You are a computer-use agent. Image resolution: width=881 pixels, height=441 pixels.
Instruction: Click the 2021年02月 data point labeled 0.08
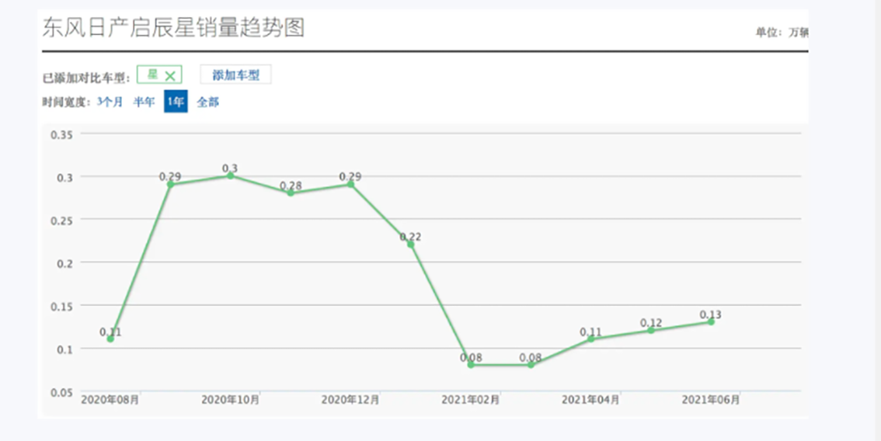click(x=471, y=365)
